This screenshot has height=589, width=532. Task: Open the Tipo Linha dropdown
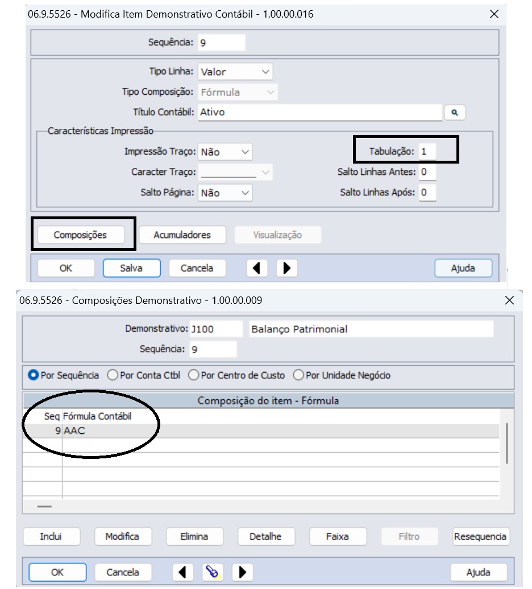pyautogui.click(x=235, y=72)
